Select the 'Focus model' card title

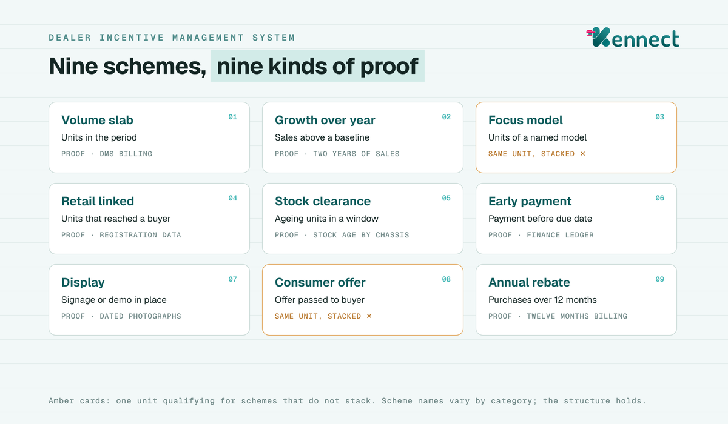pos(525,120)
